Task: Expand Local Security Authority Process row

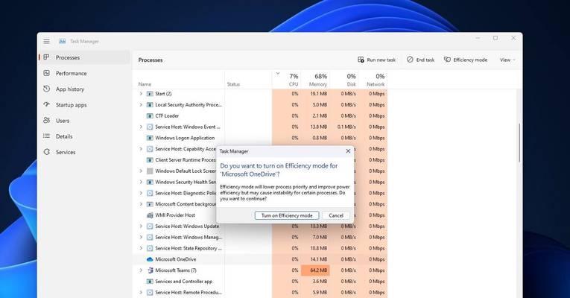Action: pos(141,104)
